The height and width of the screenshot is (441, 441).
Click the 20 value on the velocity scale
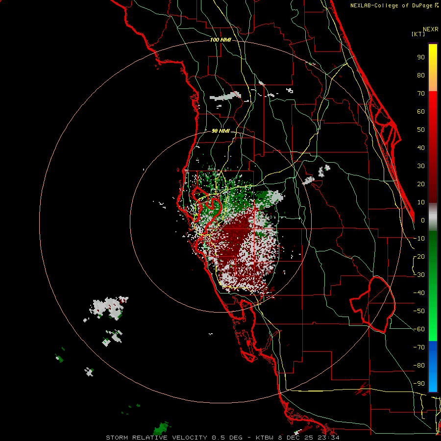[421, 184]
